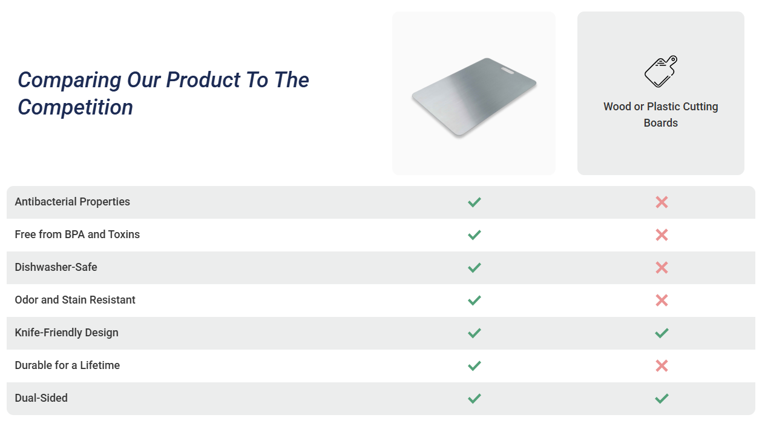Click red X for Antibacterial Properties row
This screenshot has width=762, height=429.
point(662,202)
